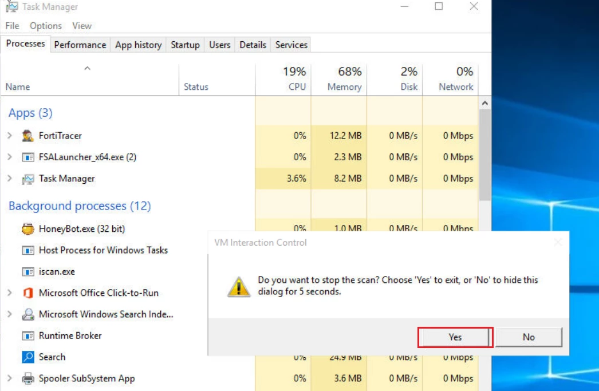599x391 pixels.
Task: Select the HoneyBot.exe (32 bit) row
Action: click(82, 229)
